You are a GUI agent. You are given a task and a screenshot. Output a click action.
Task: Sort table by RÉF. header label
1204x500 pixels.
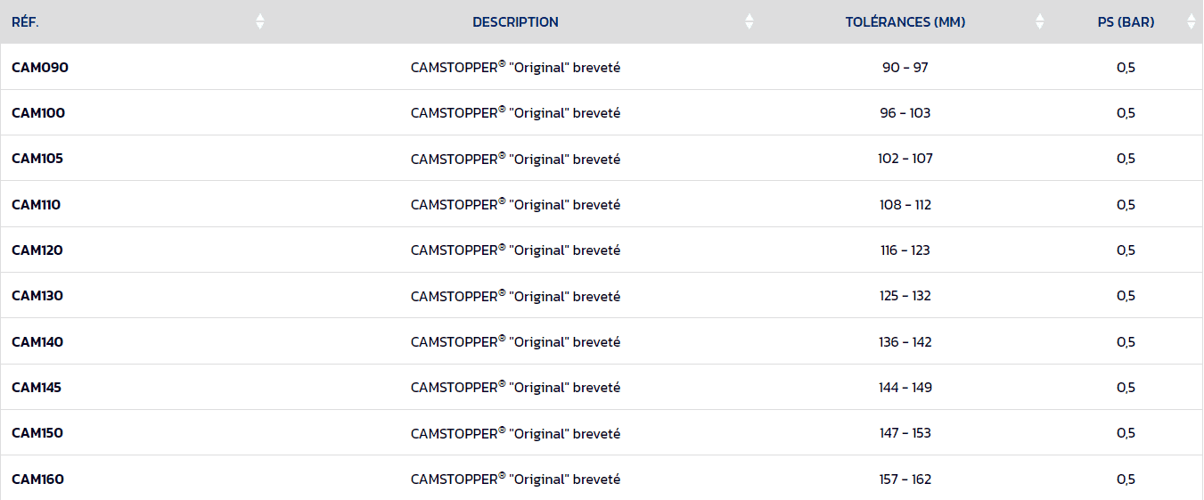click(x=25, y=22)
